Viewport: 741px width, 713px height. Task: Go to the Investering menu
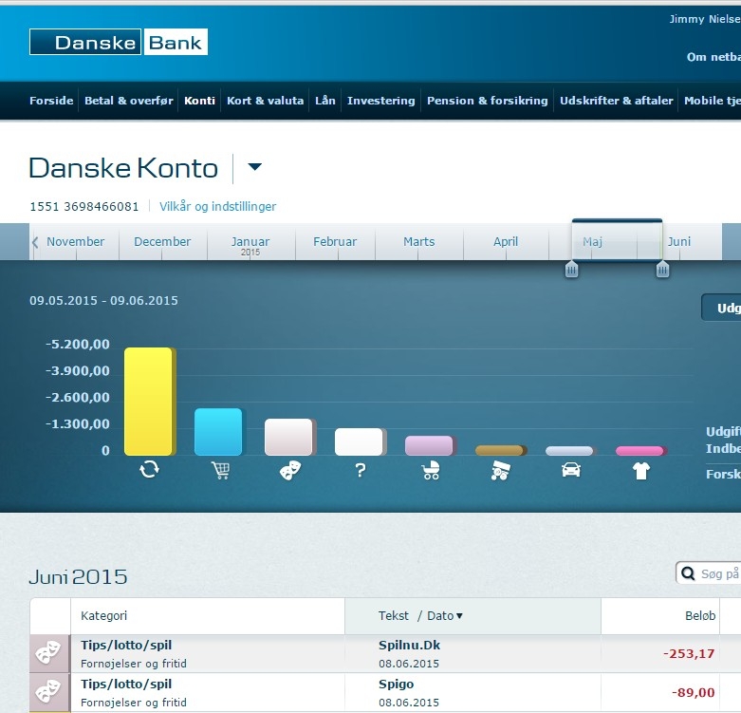pyautogui.click(x=380, y=101)
